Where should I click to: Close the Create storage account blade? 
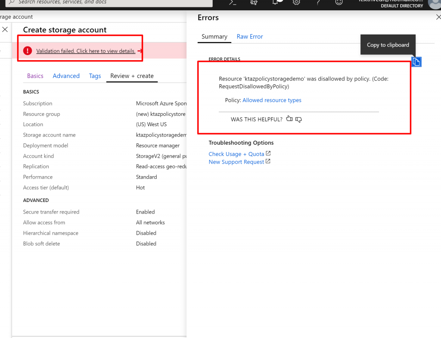click(5, 30)
